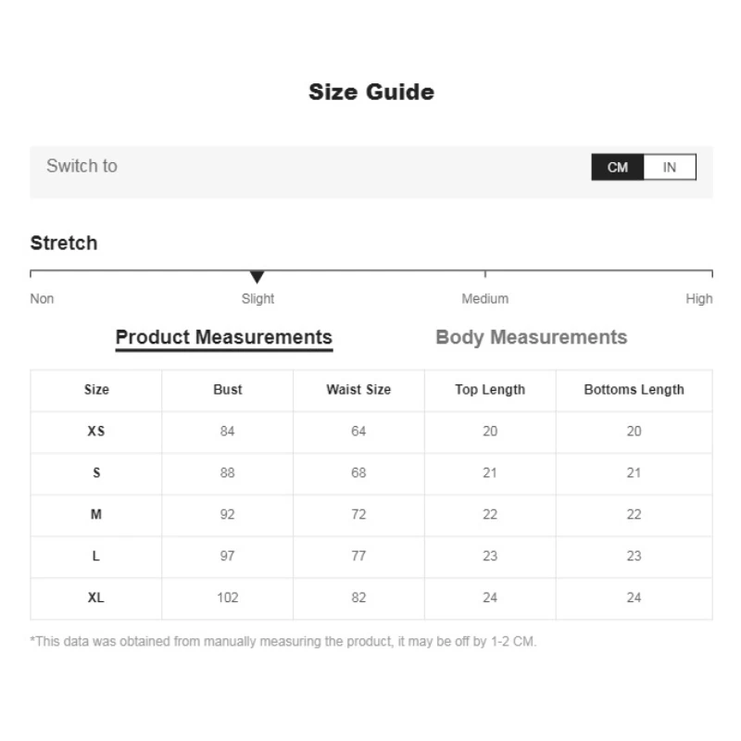Click the Bust column header
The height and width of the screenshot is (741, 741).
[x=226, y=390]
